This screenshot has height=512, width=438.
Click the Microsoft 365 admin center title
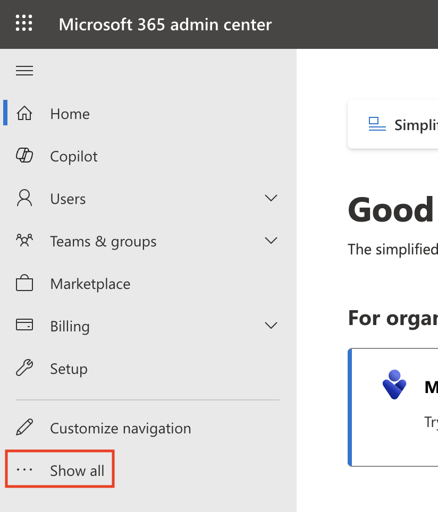pyautogui.click(x=165, y=24)
